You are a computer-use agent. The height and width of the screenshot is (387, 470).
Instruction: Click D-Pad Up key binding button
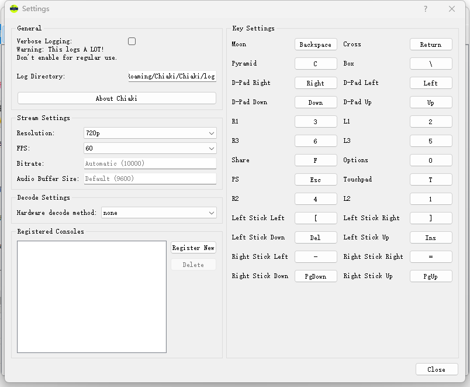coord(431,102)
